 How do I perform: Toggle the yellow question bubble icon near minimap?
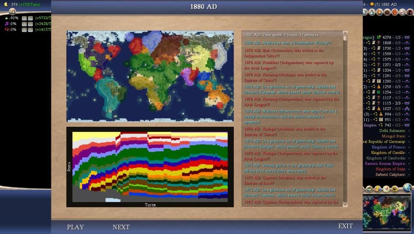[395, 189]
